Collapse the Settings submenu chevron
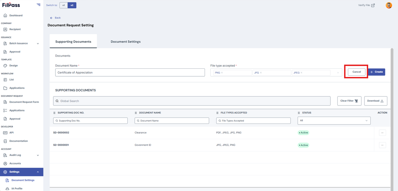Screen dimensions: 398x191 (38, 172)
